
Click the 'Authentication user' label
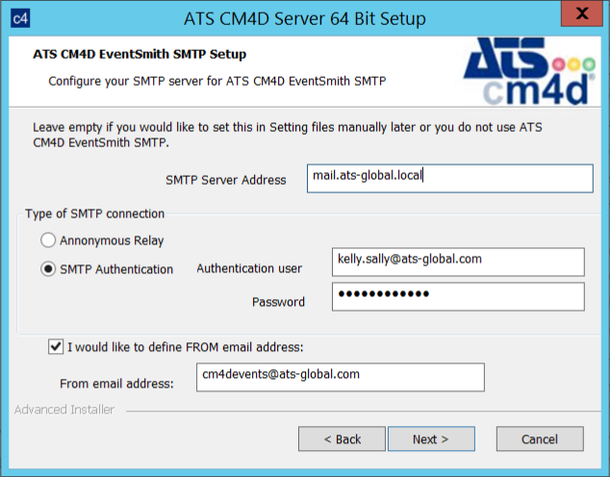click(x=249, y=268)
